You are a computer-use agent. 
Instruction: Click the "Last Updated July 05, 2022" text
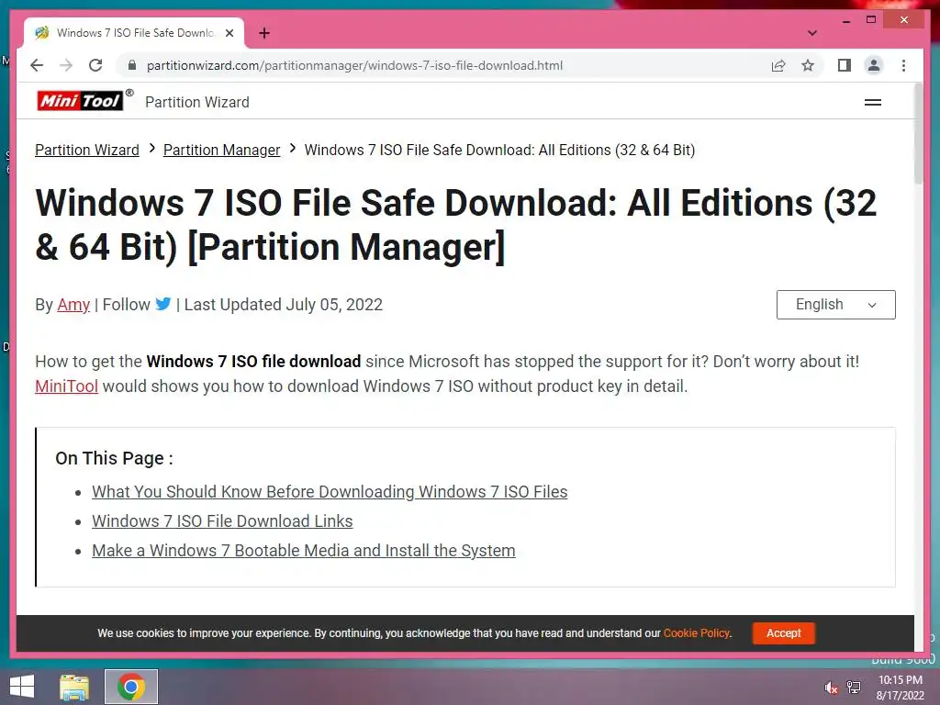pos(284,305)
